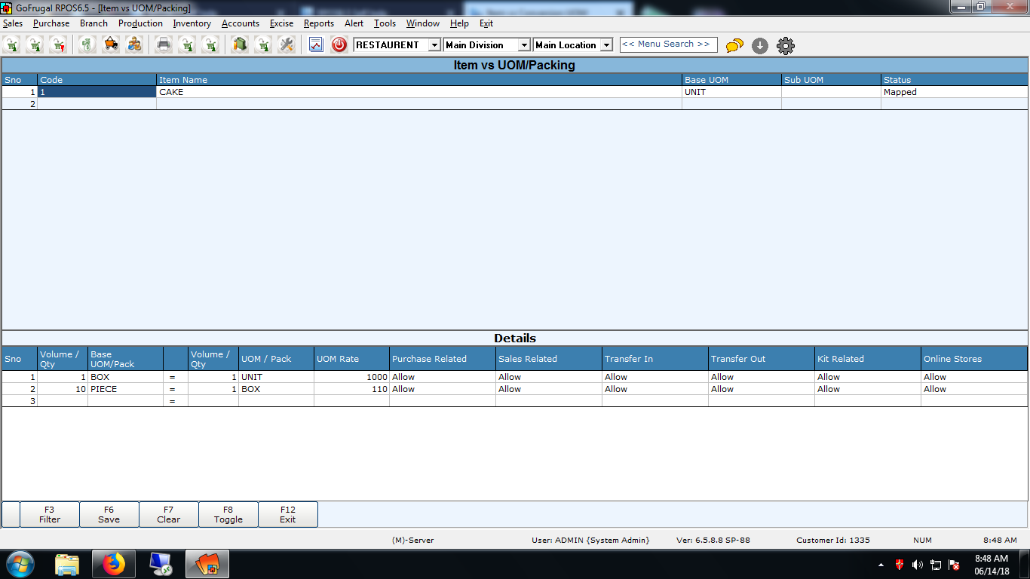The image size is (1030, 579).
Task: Expand the Main Division dropdown
Action: (x=524, y=45)
